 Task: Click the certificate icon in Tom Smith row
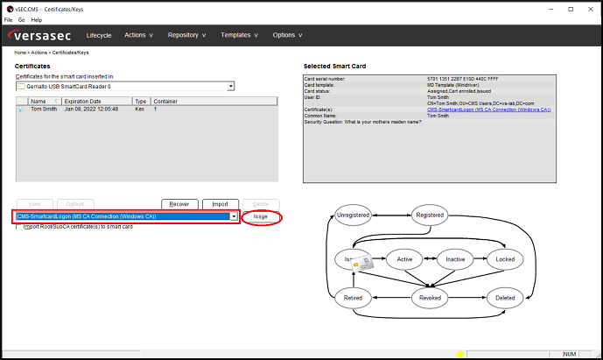click(x=20, y=109)
